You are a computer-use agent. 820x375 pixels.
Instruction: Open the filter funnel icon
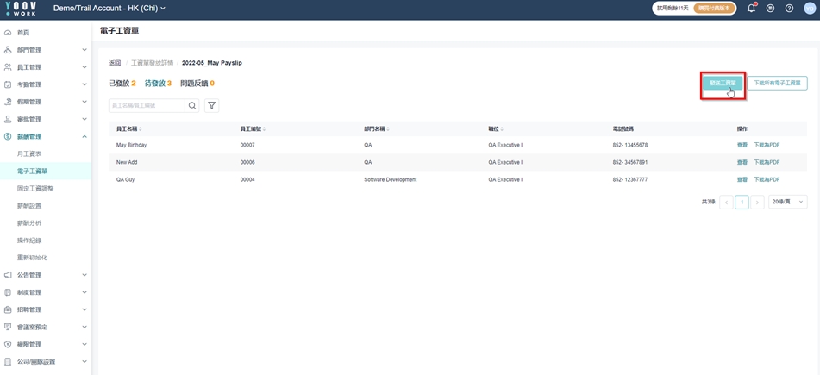tap(211, 106)
